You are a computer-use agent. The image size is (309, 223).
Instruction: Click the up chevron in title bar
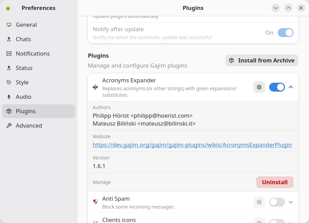pyautogui.click(x=288, y=8)
